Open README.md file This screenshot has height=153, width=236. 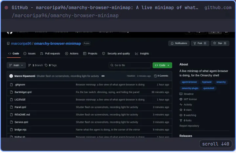[22, 115]
